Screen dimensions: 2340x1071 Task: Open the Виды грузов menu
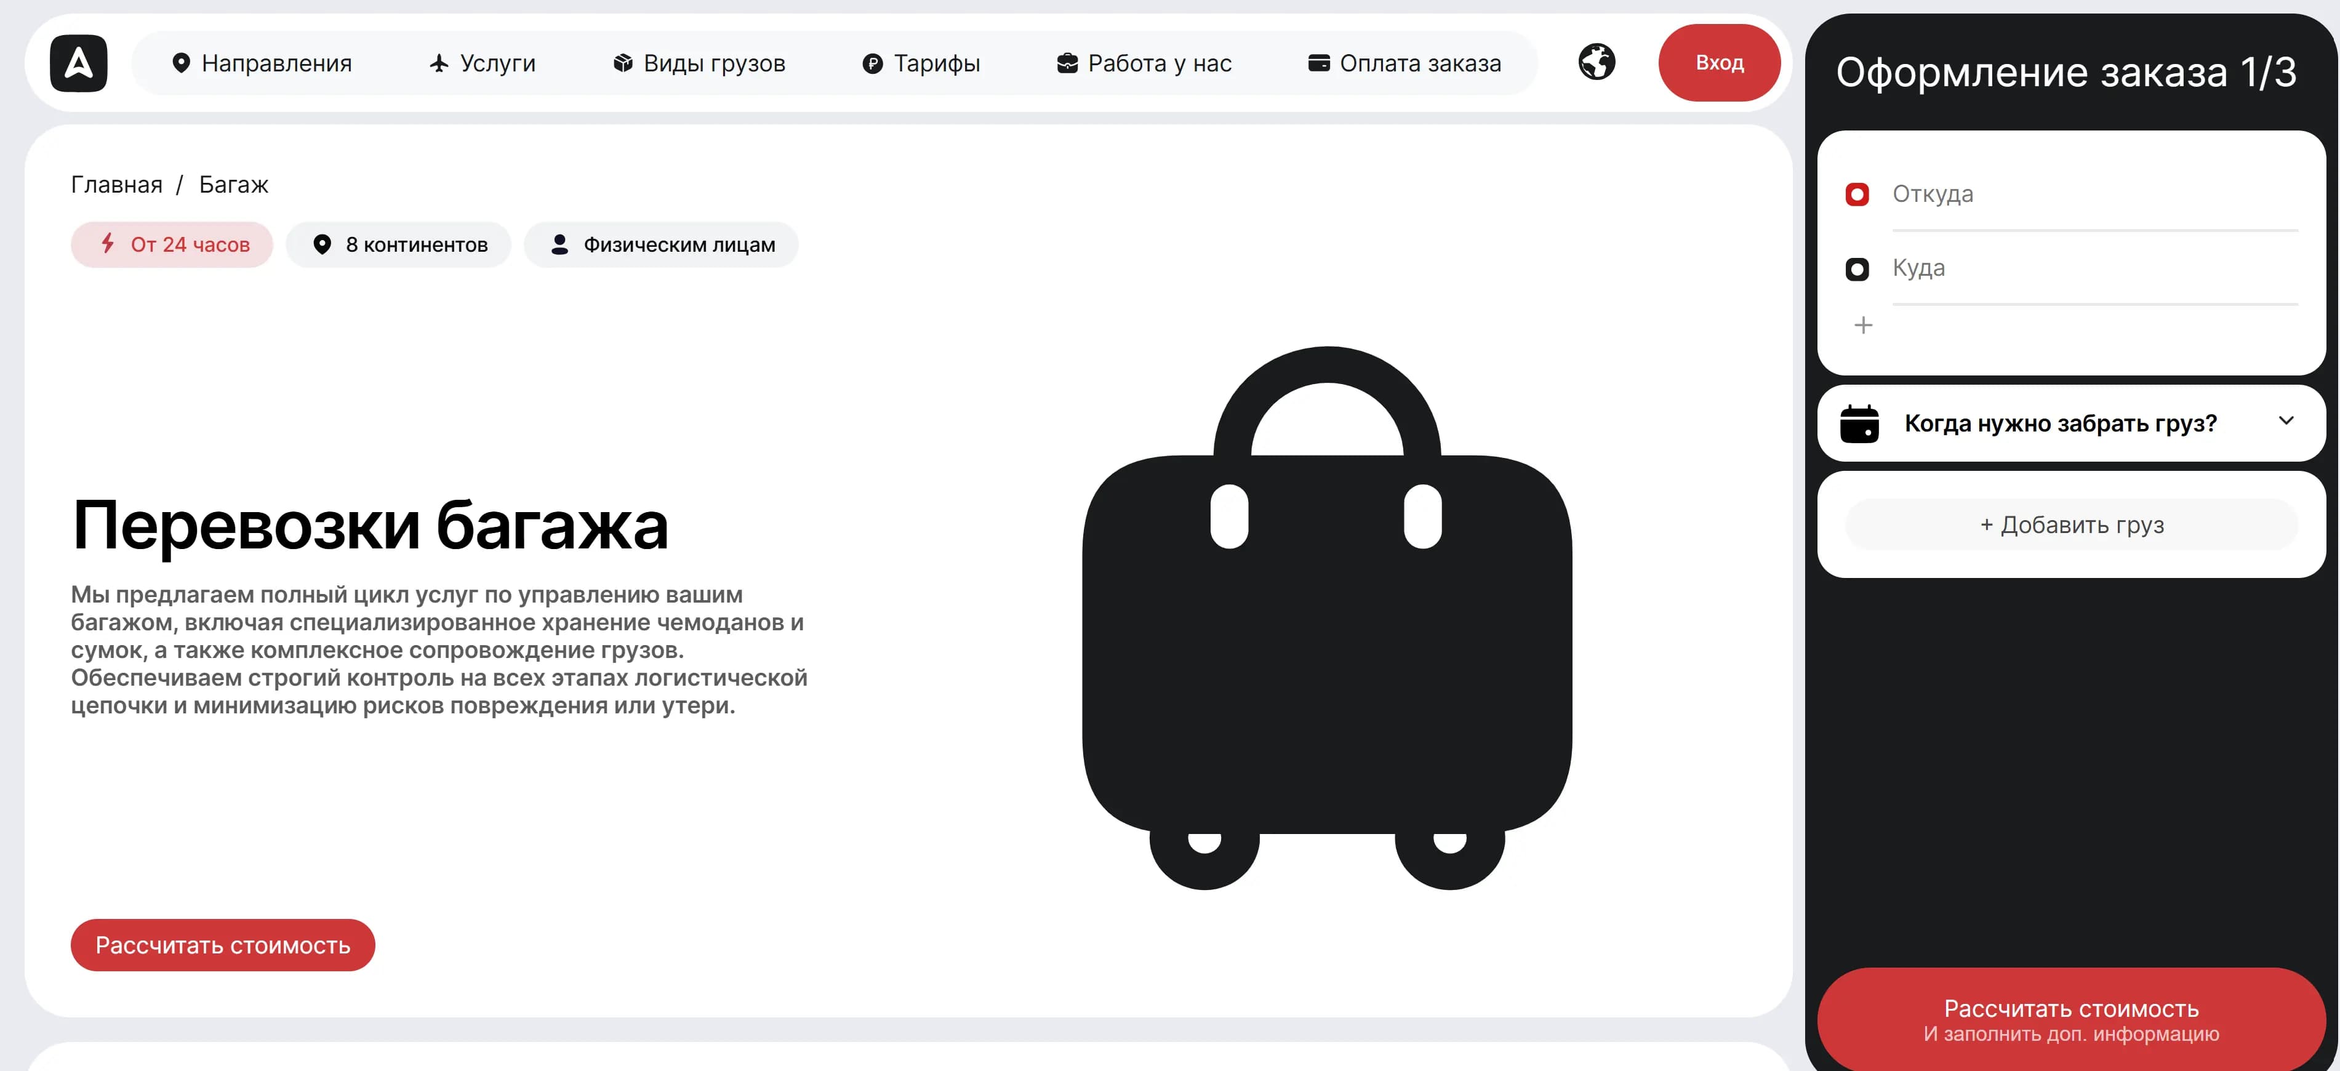(699, 63)
